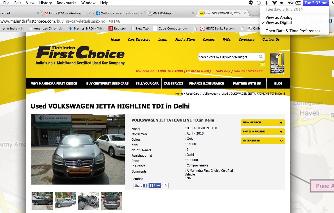Click the search magnifier icon
The height and width of the screenshot is (213, 334).
click(261, 57)
